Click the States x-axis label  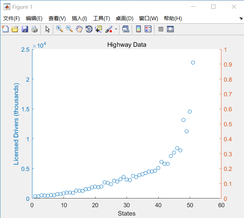click(127, 213)
